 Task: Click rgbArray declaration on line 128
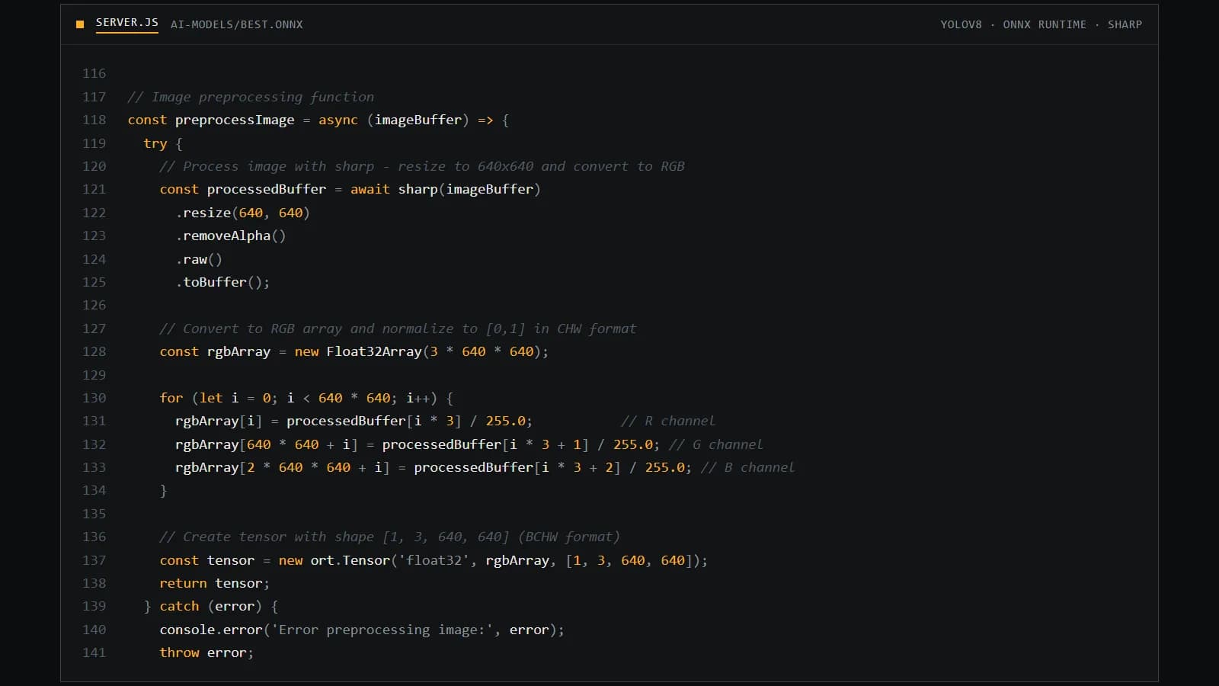(238, 351)
